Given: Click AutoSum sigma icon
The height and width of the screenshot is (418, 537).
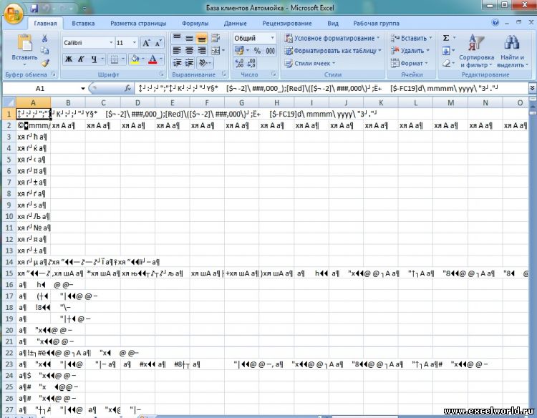Looking at the screenshot, I should coord(446,38).
